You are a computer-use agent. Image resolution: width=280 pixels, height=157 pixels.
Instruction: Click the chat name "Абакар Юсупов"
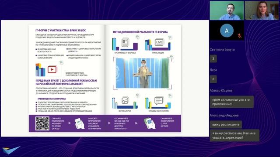pyautogui.click(x=221, y=90)
